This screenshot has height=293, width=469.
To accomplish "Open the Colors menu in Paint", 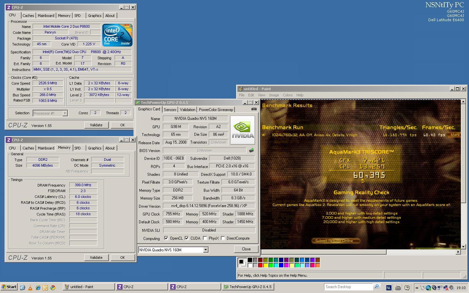I will (288, 95).
